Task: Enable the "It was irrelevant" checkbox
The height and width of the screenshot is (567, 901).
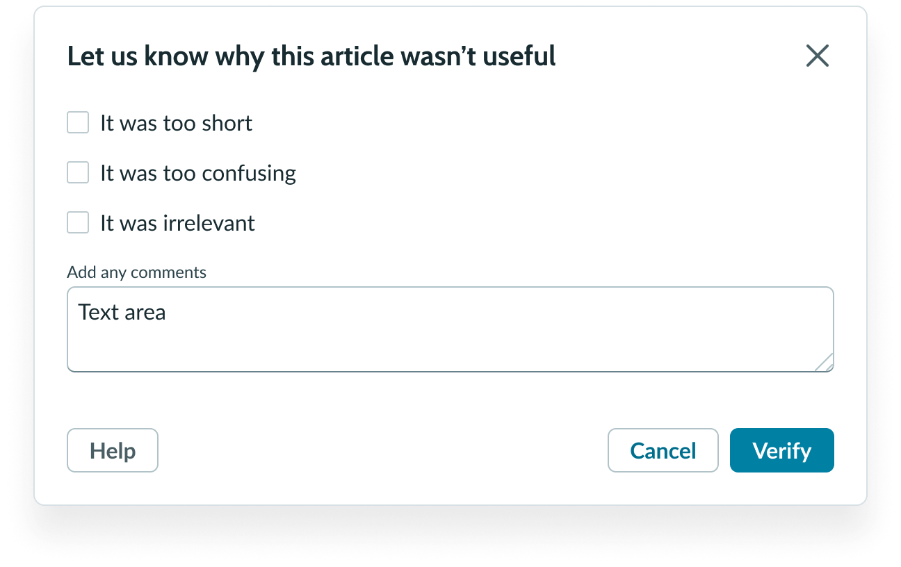Action: pyautogui.click(x=78, y=223)
